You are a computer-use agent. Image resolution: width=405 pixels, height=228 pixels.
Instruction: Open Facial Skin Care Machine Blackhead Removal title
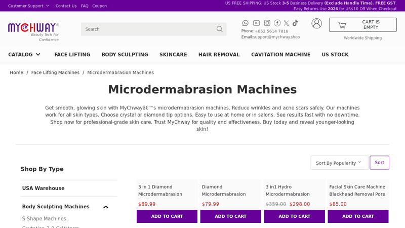[357, 191]
